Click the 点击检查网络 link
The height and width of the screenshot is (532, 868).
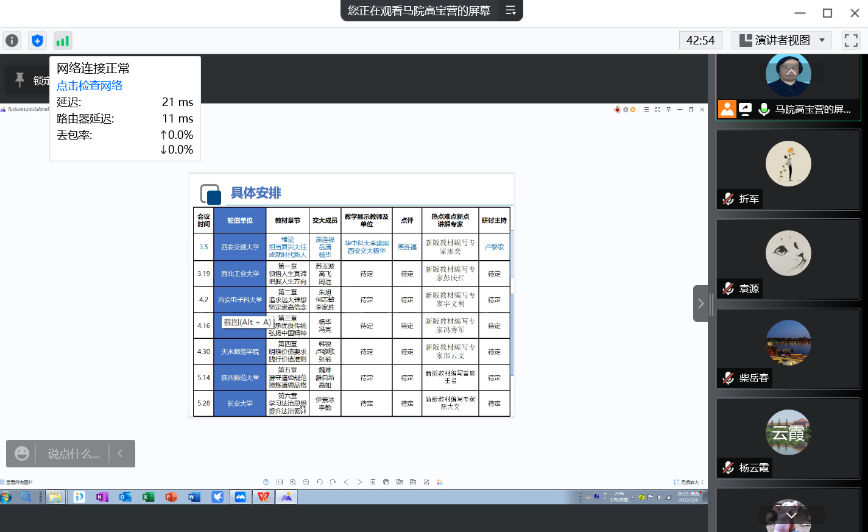[90, 85]
